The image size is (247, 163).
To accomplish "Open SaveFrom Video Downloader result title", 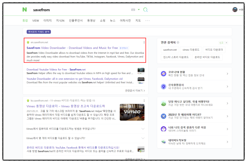I will pyautogui.click(x=72, y=48).
